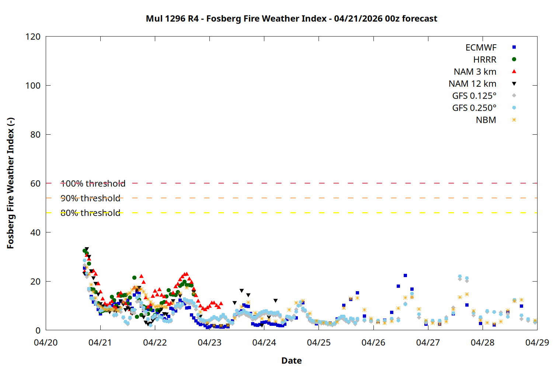Viewport: 553px width, 369px height.
Task: Click the Date x-axis title
Action: pos(291,361)
